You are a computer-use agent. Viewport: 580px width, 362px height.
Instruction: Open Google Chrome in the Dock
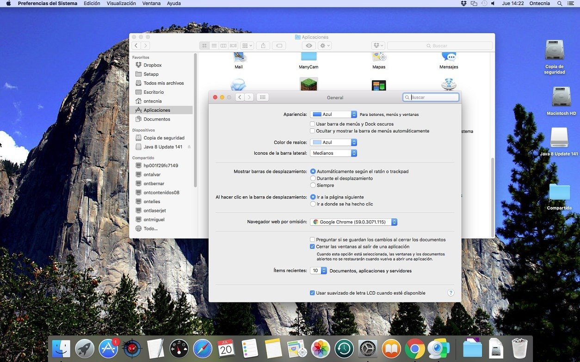[x=415, y=349]
